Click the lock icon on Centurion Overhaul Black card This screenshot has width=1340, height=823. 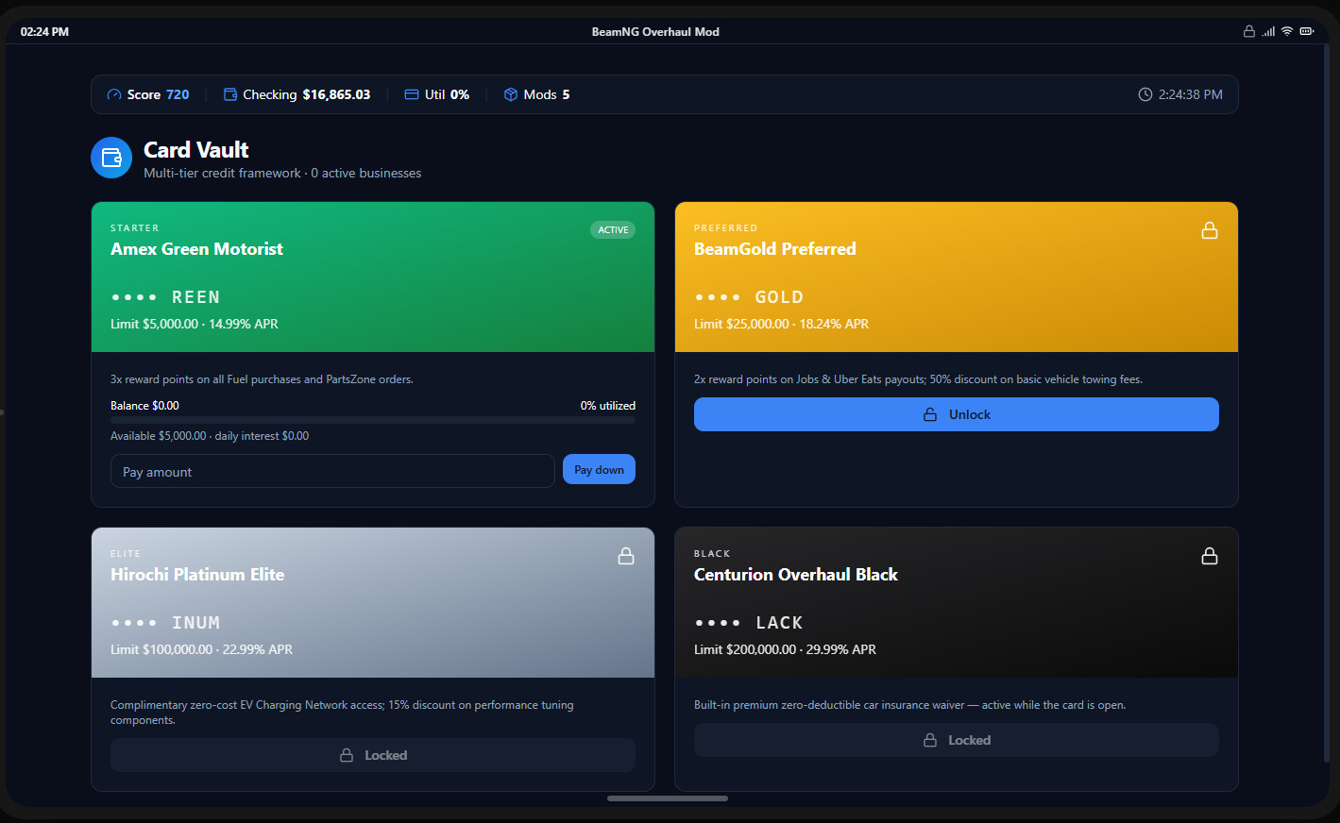coord(1210,556)
